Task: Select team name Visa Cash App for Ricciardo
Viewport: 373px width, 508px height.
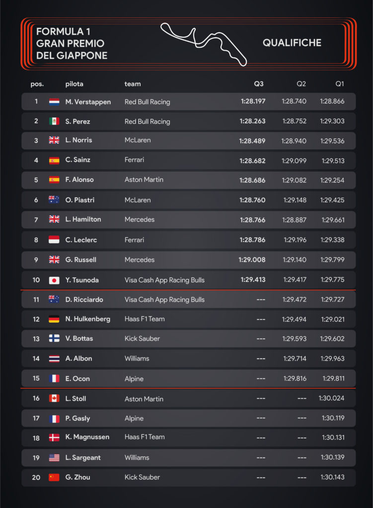Action: click(x=164, y=300)
